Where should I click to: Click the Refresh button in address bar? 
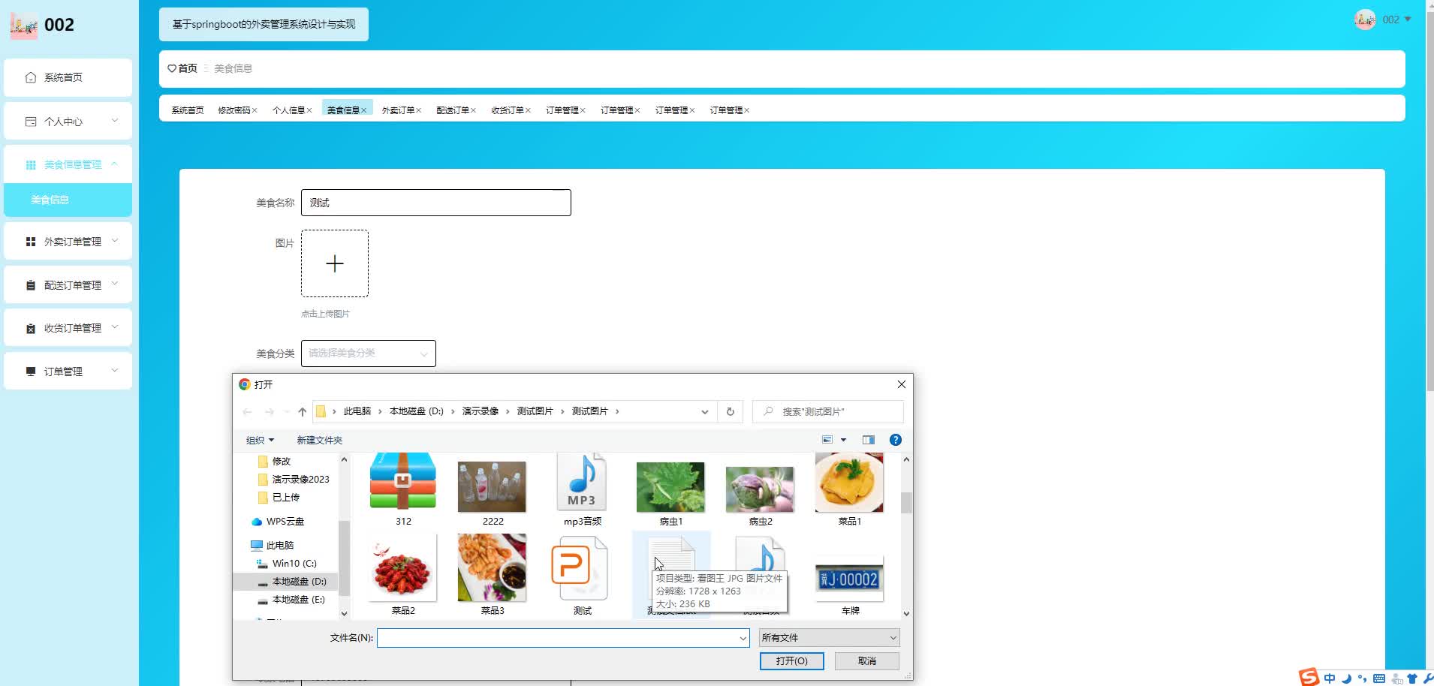click(x=730, y=411)
